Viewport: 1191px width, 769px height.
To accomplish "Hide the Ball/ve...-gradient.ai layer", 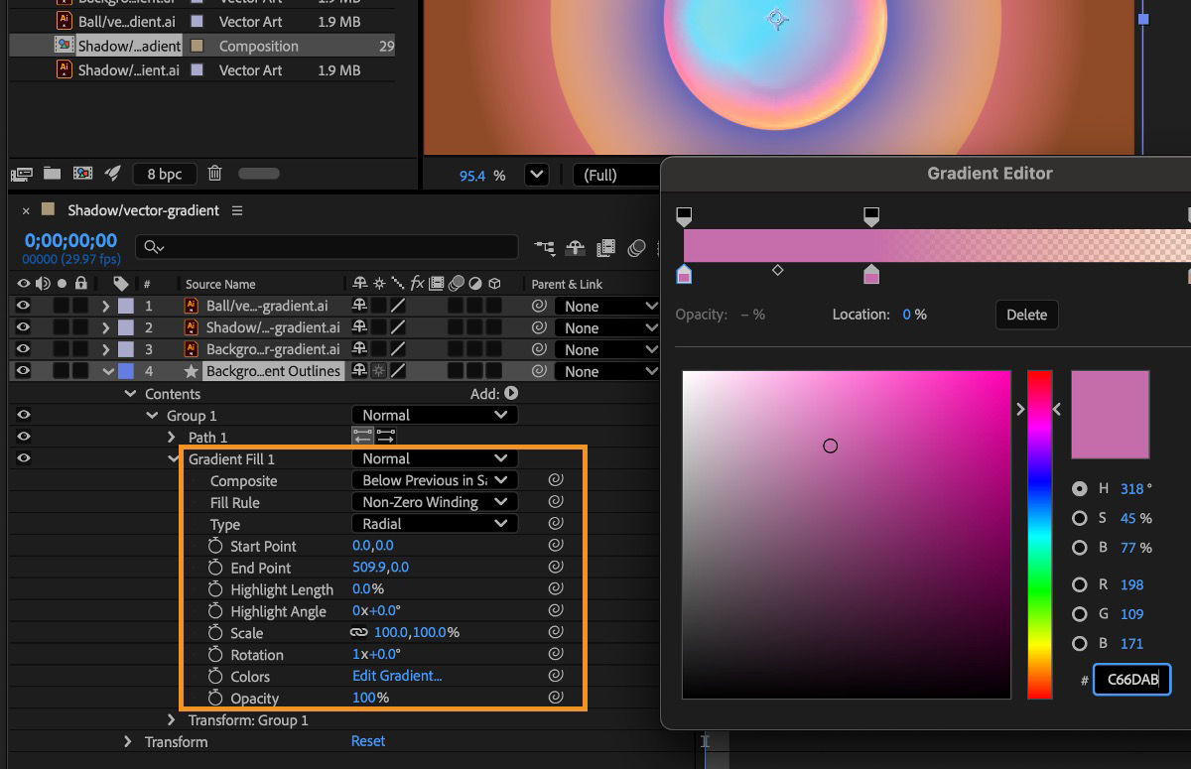I will [x=24, y=306].
